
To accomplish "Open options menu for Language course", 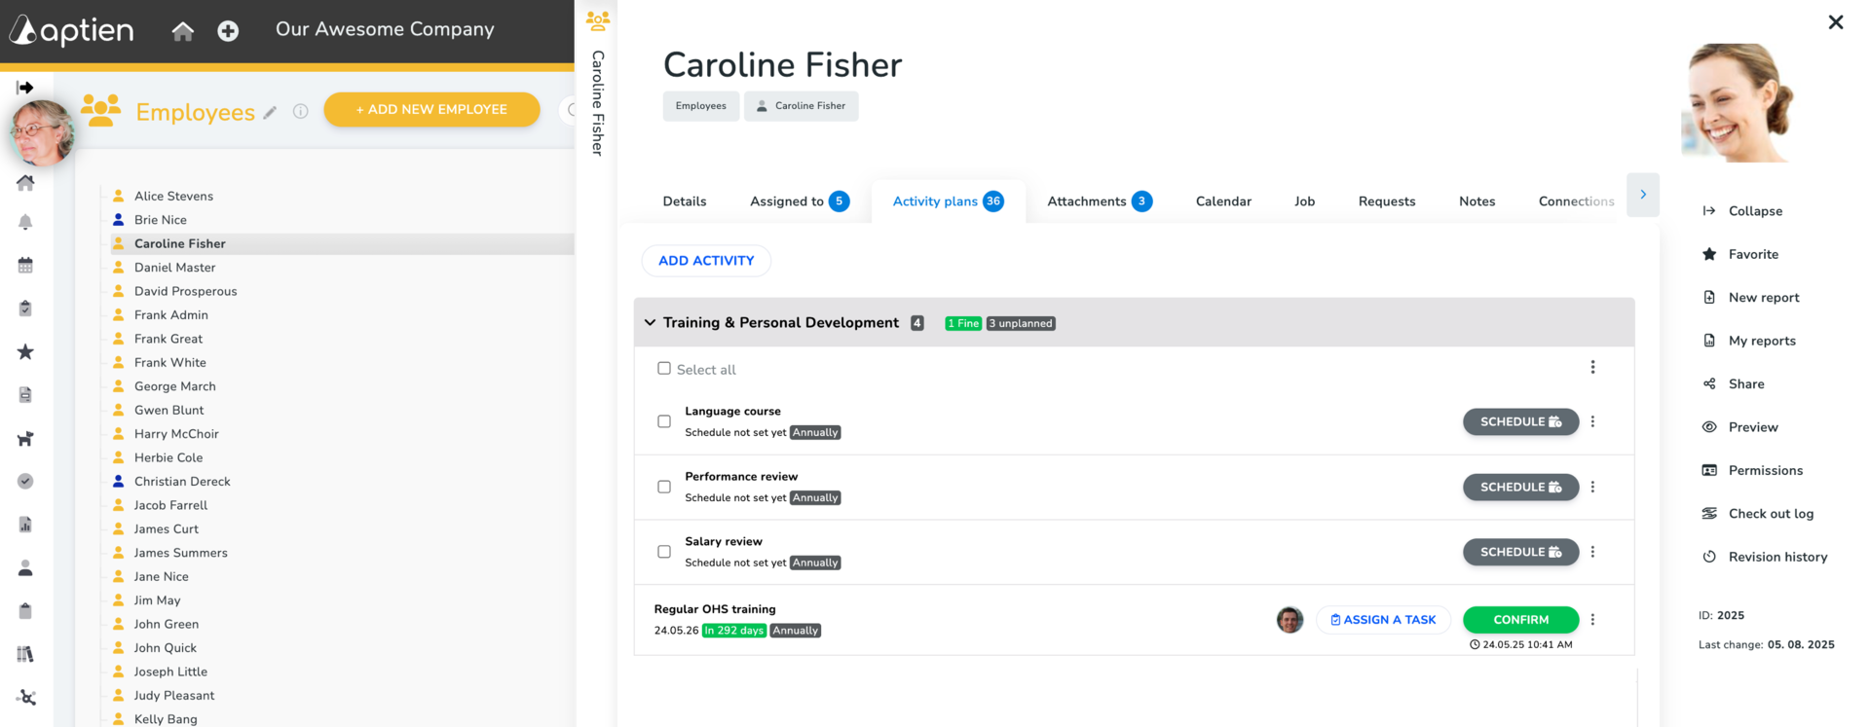I will [1592, 421].
